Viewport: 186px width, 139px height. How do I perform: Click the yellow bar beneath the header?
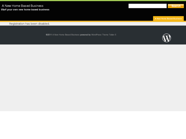(x=76, y=21)
